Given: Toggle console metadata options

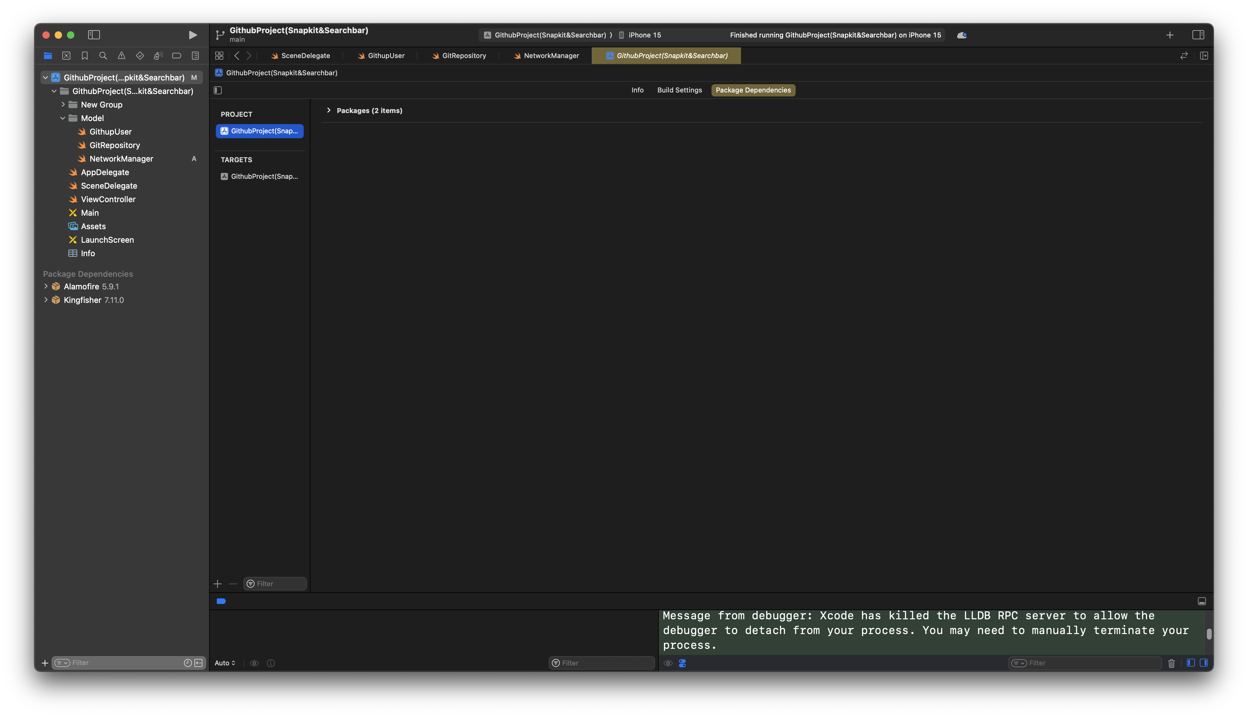Looking at the screenshot, I should [x=682, y=663].
